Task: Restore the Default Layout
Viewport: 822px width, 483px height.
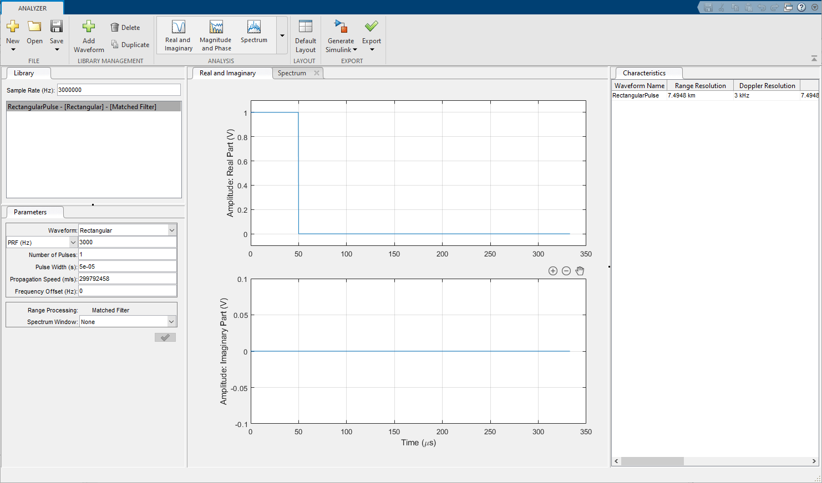Action: click(x=305, y=35)
